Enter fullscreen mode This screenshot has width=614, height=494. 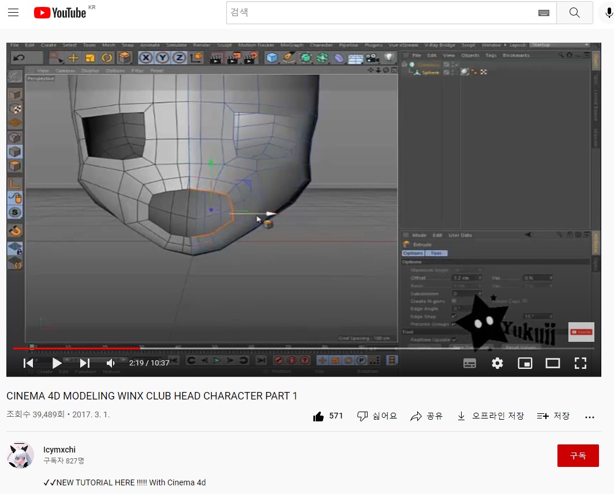click(581, 363)
